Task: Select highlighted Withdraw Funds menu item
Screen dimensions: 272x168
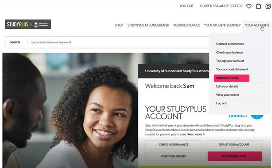Action: (x=232, y=78)
